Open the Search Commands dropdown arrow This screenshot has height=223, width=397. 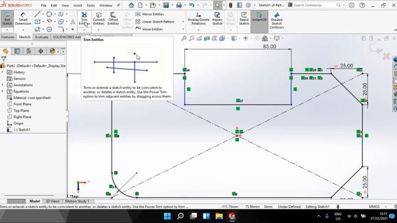pyautogui.click(x=344, y=5)
